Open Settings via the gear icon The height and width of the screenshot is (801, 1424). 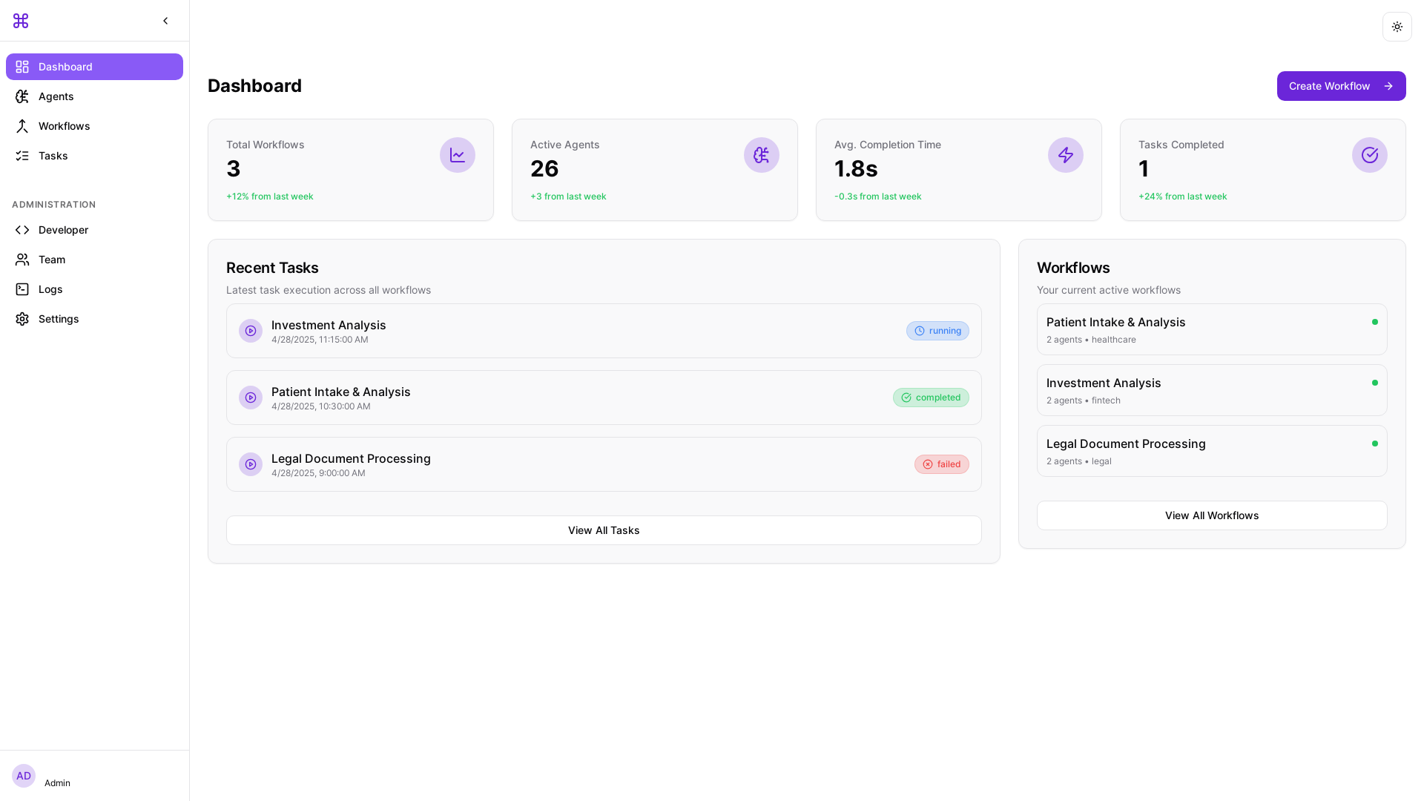[x=22, y=319]
